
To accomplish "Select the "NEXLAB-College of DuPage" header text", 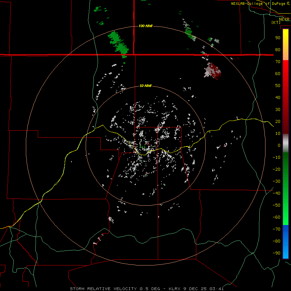I will (258, 4).
